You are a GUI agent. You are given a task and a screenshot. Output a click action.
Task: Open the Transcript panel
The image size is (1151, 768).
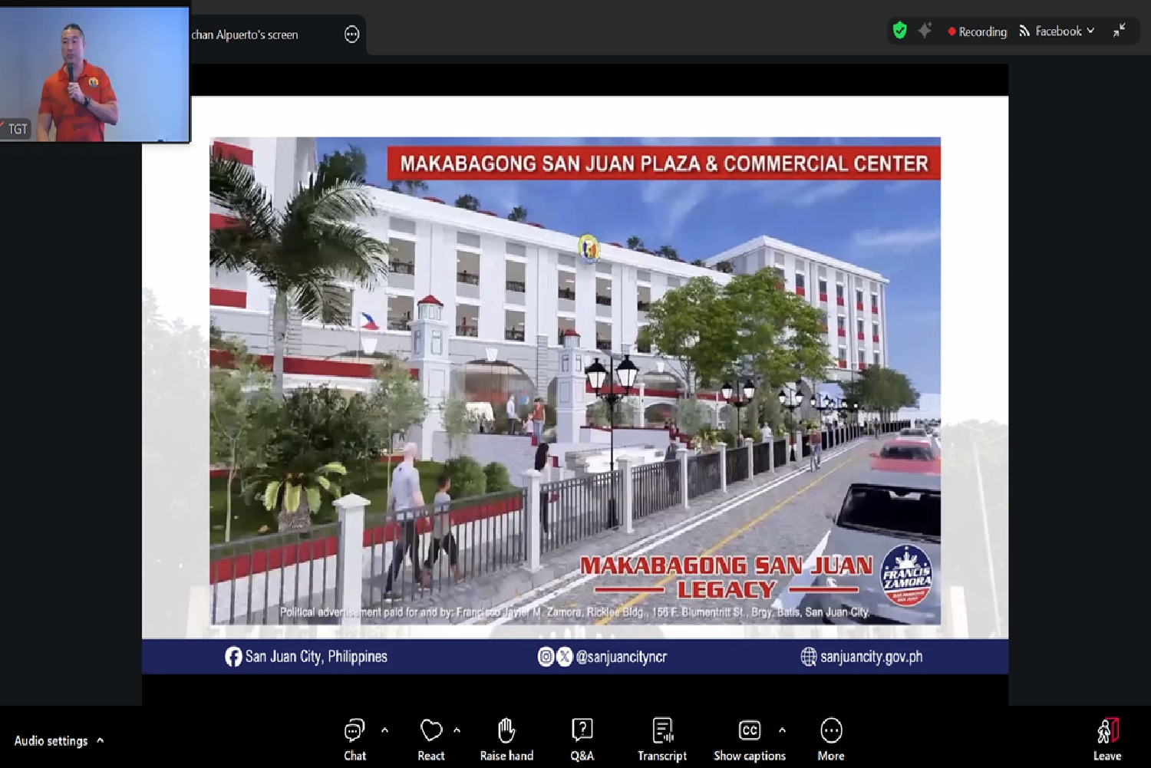[662, 739]
